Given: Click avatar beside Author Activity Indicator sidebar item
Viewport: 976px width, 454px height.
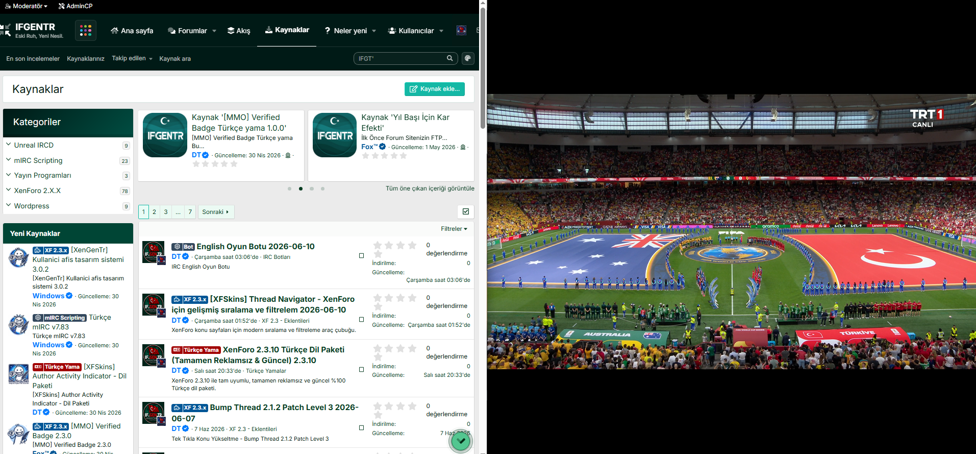Looking at the screenshot, I should tap(19, 373).
